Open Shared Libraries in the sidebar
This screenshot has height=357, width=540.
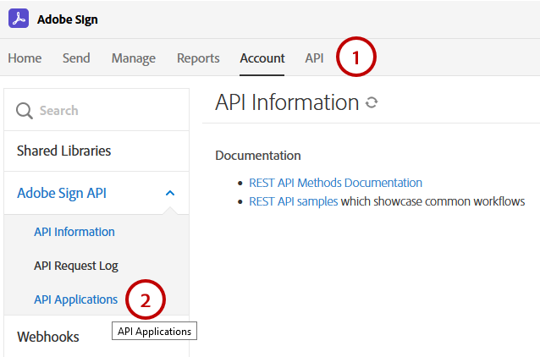(63, 151)
